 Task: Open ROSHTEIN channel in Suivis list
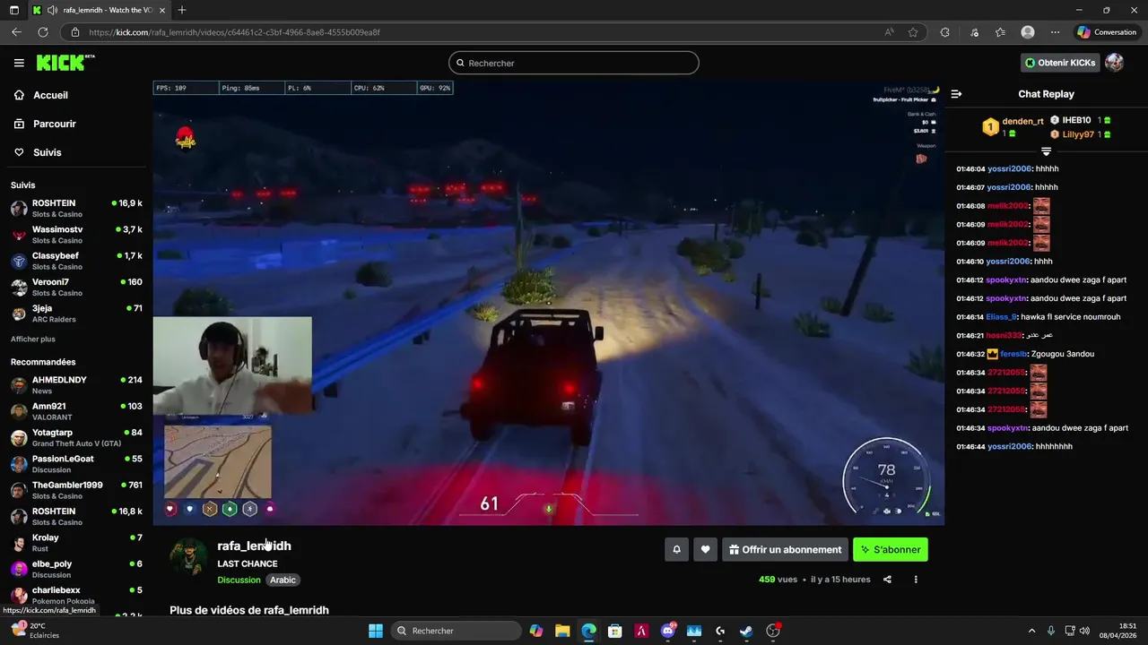pyautogui.click(x=76, y=208)
